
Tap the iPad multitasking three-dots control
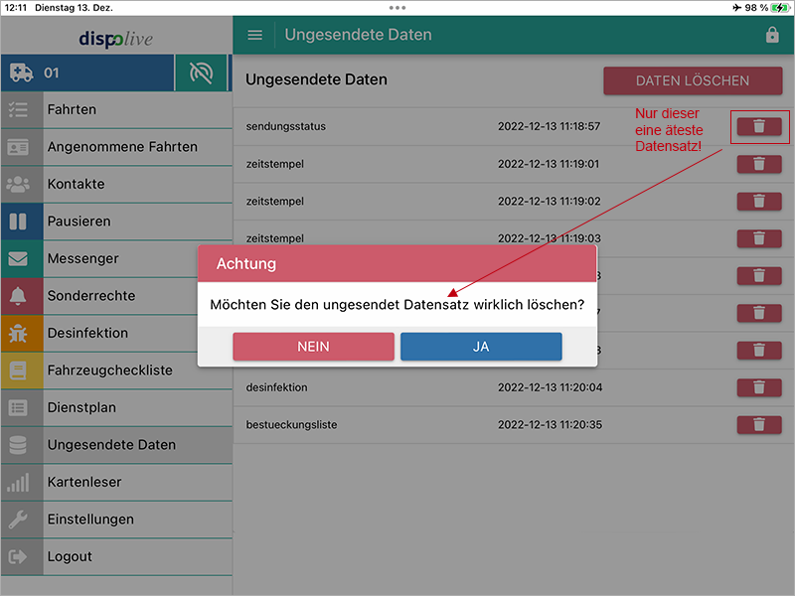(397, 8)
